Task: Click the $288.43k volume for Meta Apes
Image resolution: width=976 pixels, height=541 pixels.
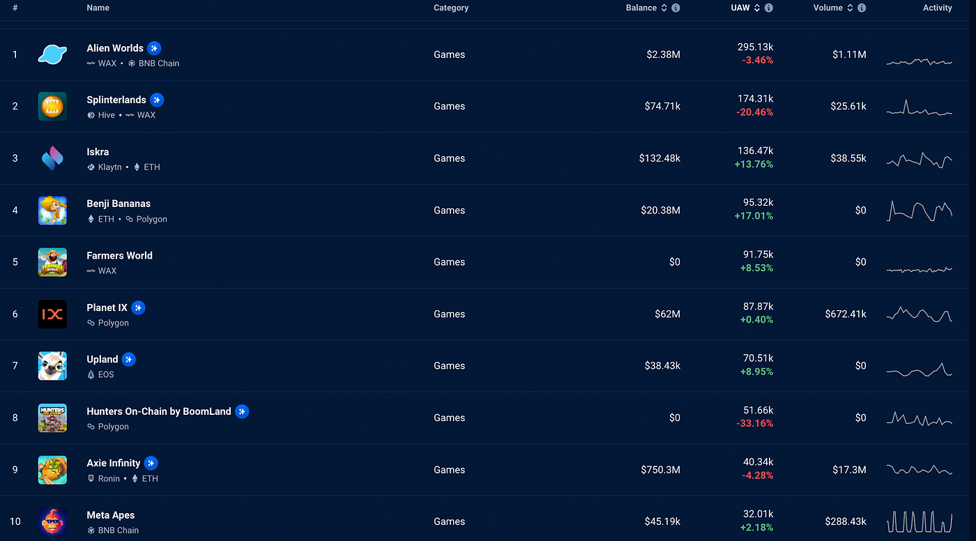Action: 846,521
